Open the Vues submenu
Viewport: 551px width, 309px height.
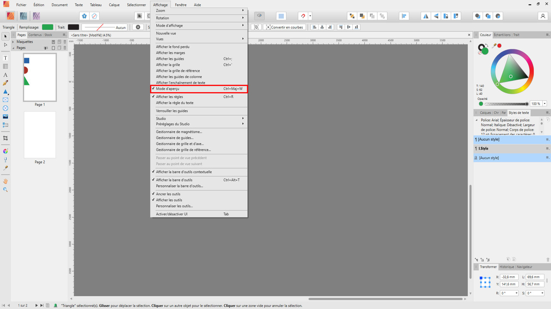(199, 39)
